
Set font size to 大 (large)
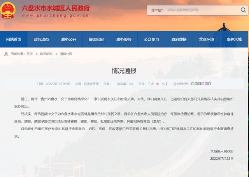pos(152,84)
